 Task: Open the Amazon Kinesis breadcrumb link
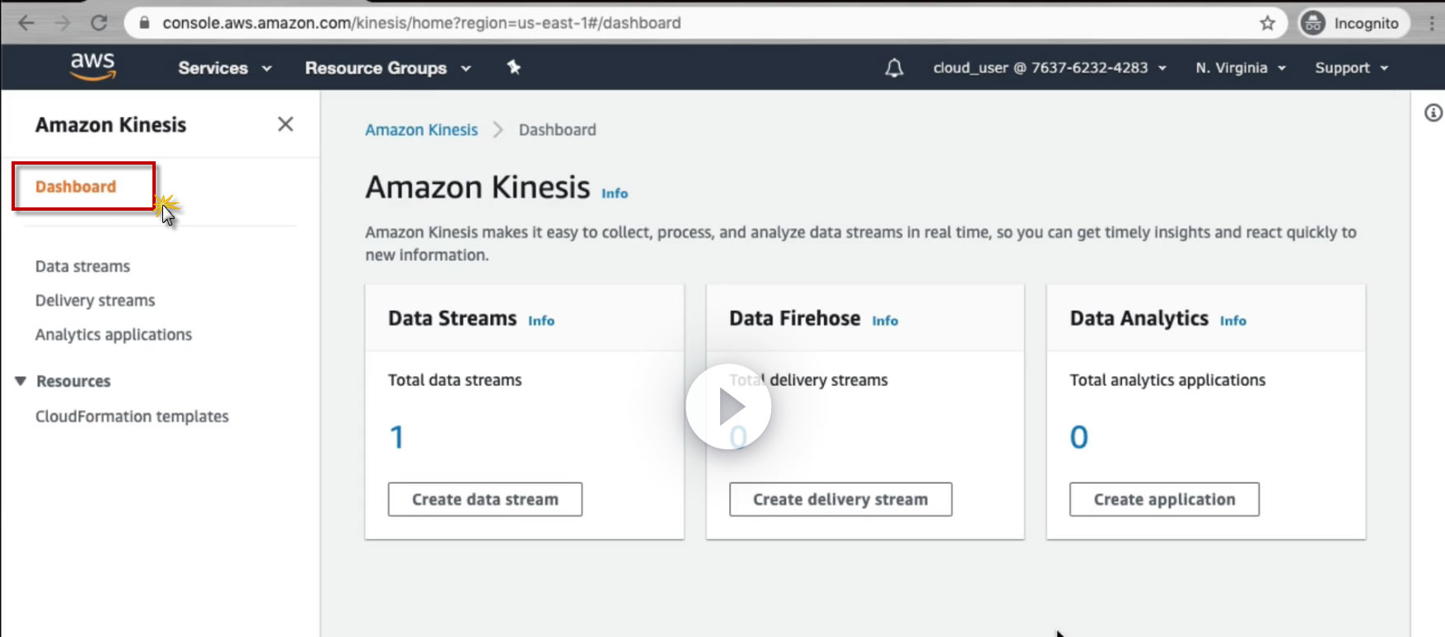pos(421,130)
